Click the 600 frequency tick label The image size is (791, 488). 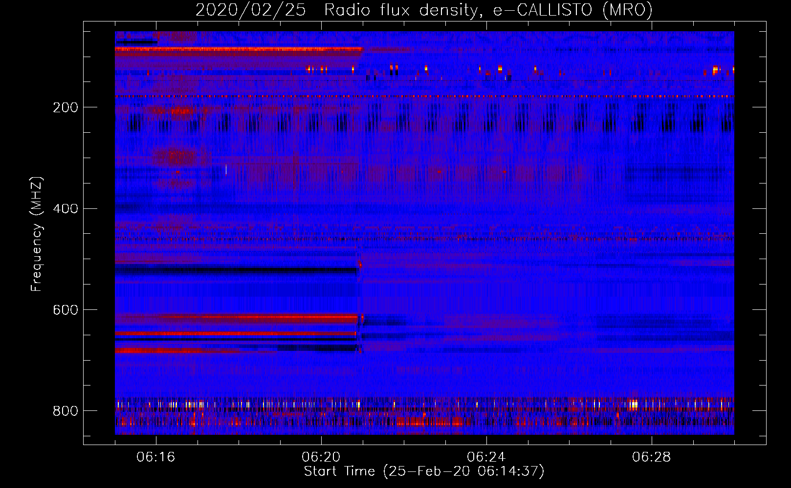pyautogui.click(x=65, y=310)
